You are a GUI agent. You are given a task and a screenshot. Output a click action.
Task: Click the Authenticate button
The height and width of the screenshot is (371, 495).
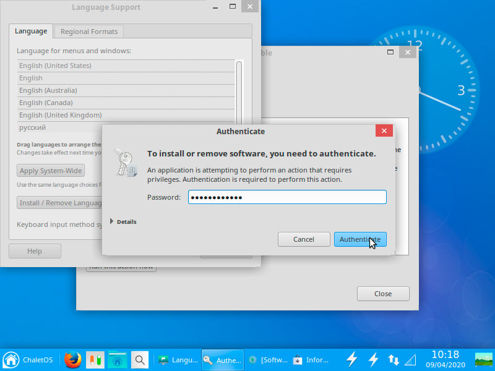coord(360,239)
